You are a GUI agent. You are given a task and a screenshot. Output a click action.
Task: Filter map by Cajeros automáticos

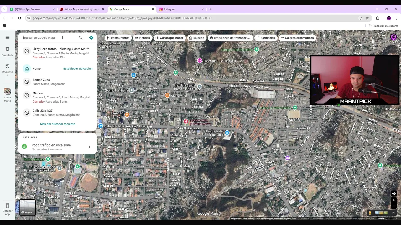click(x=297, y=38)
